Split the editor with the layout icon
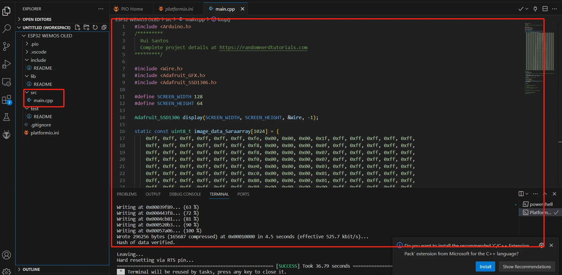This screenshot has width=562, height=275. coord(545,9)
